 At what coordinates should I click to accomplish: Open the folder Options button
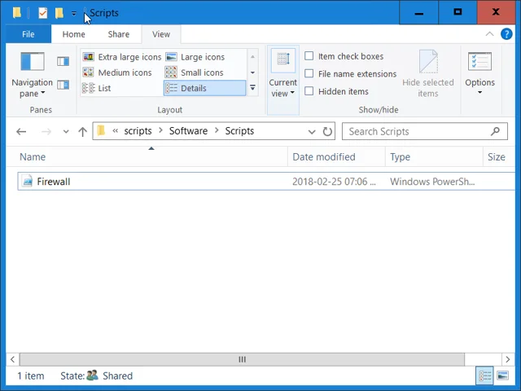[x=479, y=74]
